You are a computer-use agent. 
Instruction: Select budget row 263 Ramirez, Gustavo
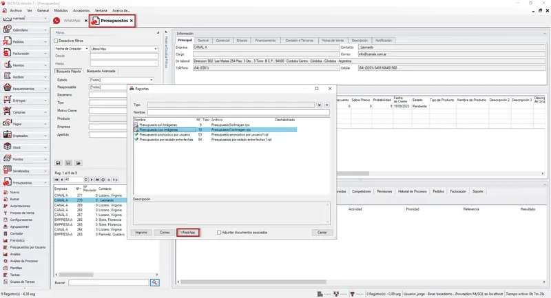(90, 235)
